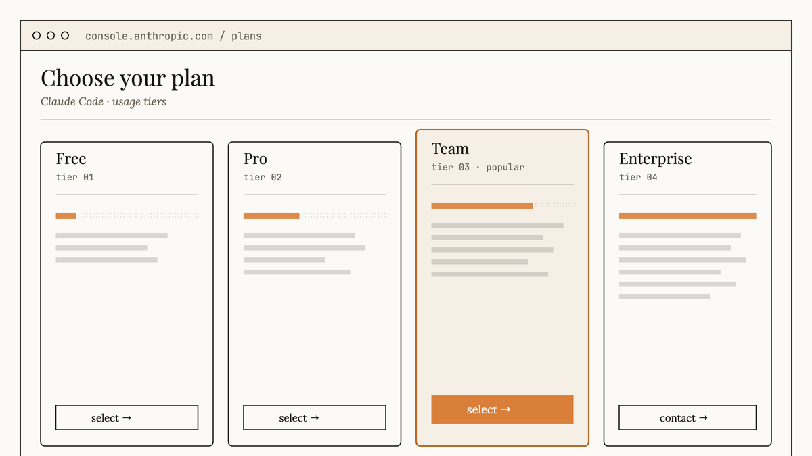Click the third window control circle
Image resolution: width=812 pixels, height=456 pixels.
click(65, 35)
